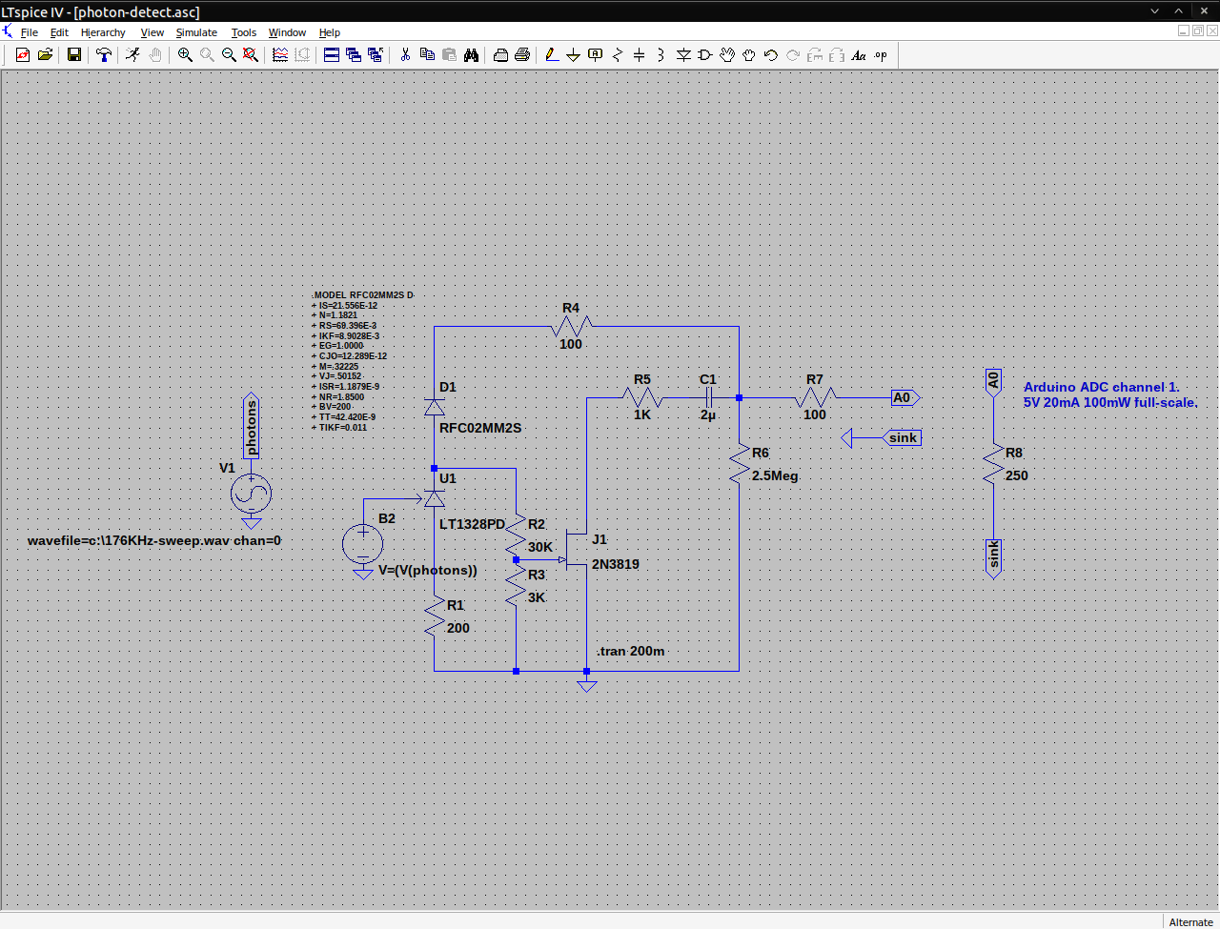Click Close All Windows icon
Image resolution: width=1220 pixels, height=929 pixels.
[x=376, y=55]
